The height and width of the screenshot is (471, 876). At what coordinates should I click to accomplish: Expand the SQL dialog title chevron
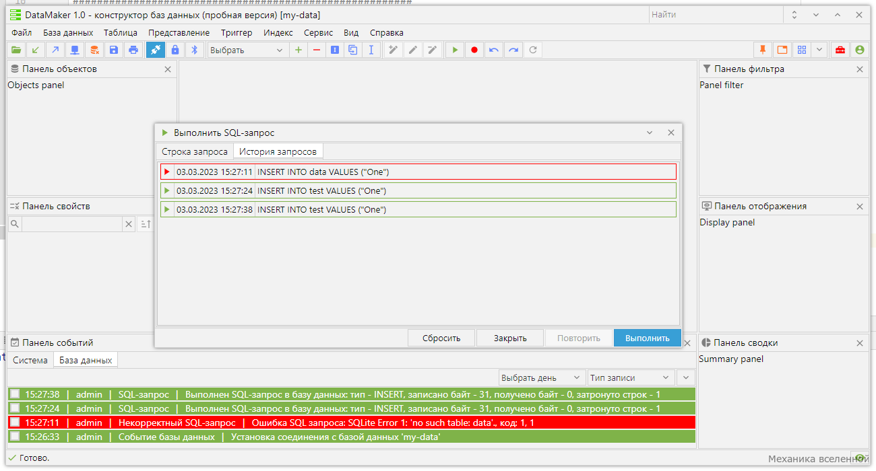click(x=650, y=133)
